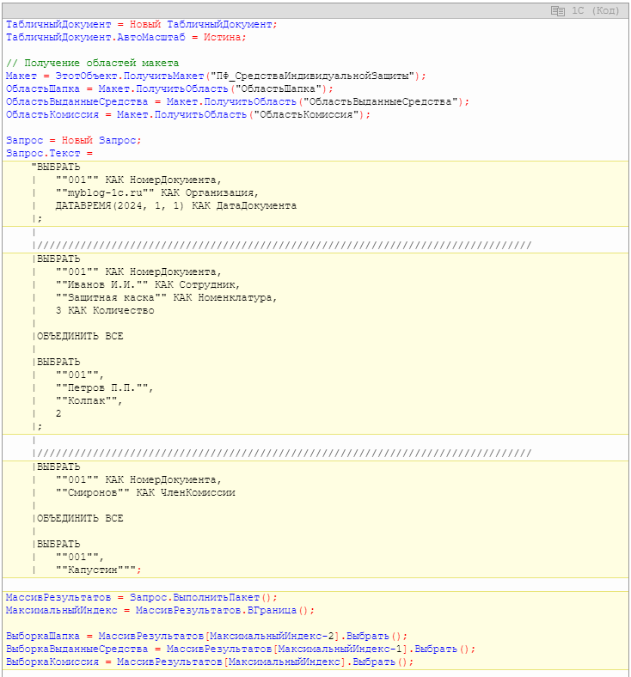Click the line 'ДАТАВРЕМЯ(2024, 1, 1) КАК ДатаДокумента'
The width and height of the screenshot is (631, 677).
point(176,206)
